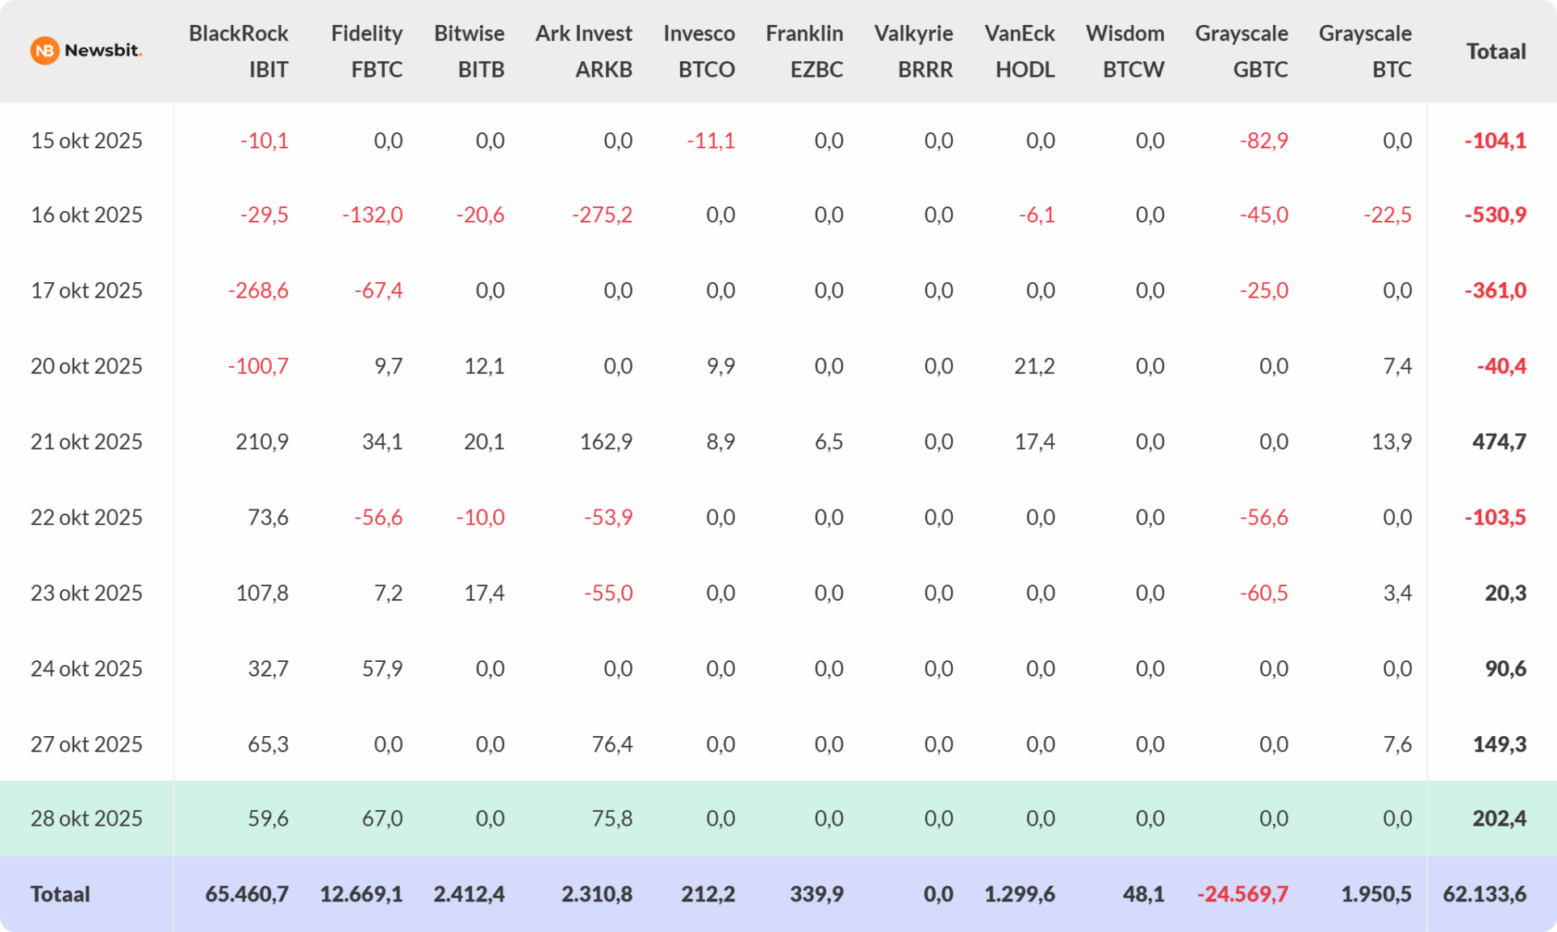
Task: Click the -530,9 total on 16 okt
Action: (1495, 214)
